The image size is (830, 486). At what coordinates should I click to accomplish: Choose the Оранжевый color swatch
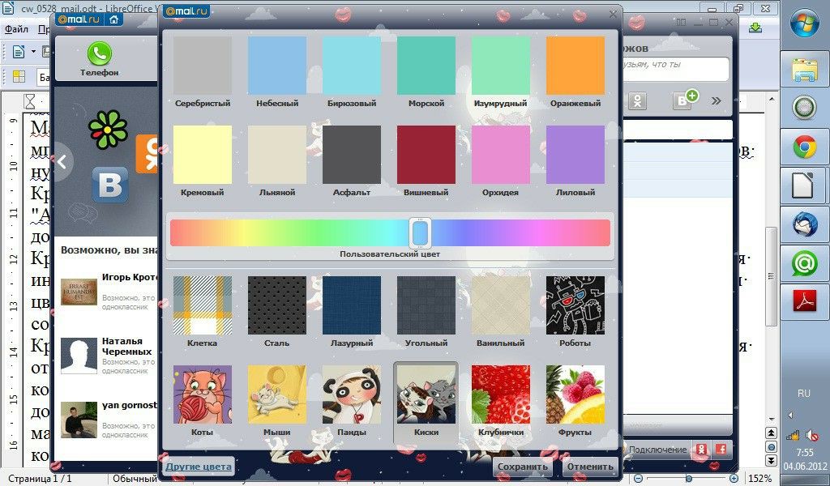pos(575,66)
